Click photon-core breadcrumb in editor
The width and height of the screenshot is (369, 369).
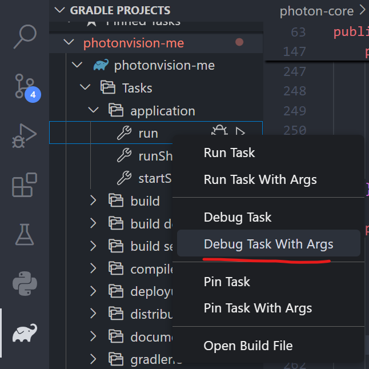coord(316,11)
